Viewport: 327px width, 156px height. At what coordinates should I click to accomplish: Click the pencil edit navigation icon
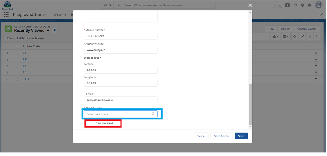[x=321, y=15]
